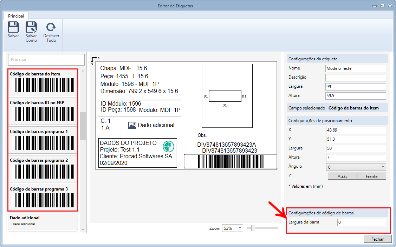Click the Salvar save icon
Image resolution: width=396 pixels, height=247 pixels.
coord(13,27)
